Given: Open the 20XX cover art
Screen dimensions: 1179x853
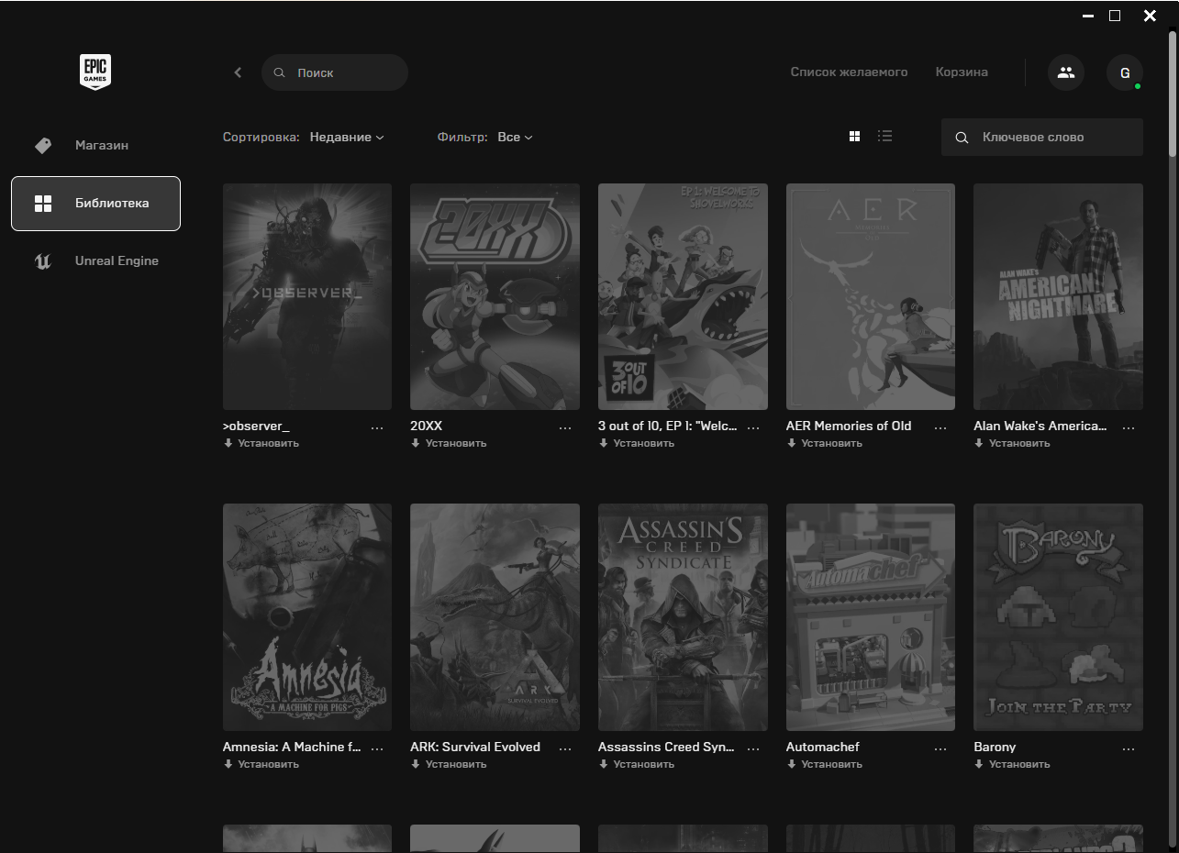Looking at the screenshot, I should pyautogui.click(x=495, y=296).
